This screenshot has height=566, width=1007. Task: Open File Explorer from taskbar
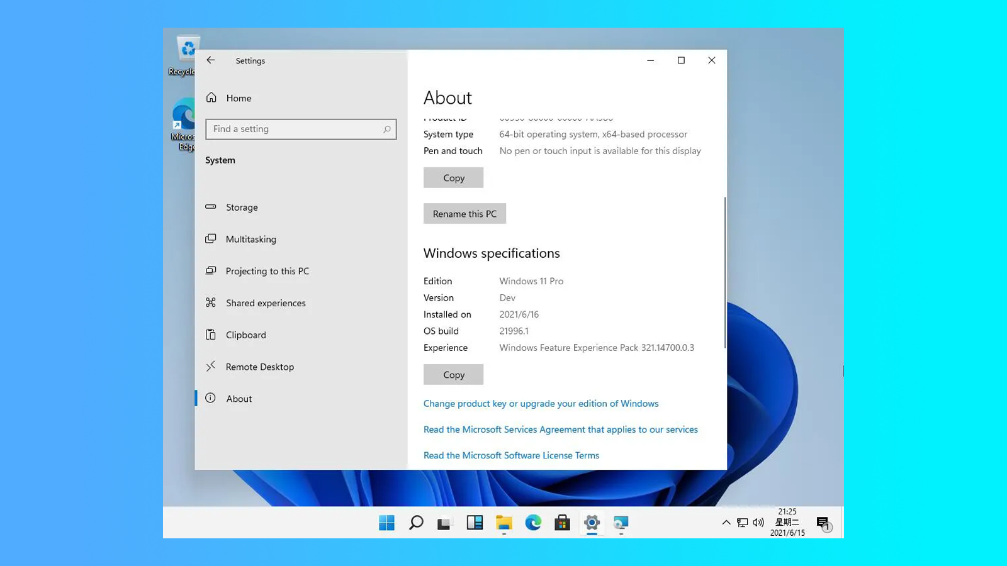tap(503, 523)
